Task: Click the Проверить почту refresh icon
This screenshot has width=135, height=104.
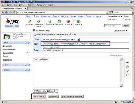Action: click(x=39, y=21)
